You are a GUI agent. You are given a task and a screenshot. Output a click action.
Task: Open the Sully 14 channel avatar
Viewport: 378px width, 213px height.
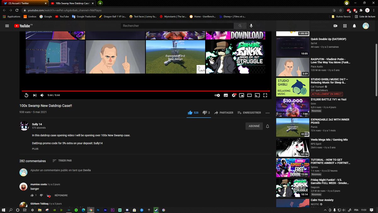click(24, 126)
